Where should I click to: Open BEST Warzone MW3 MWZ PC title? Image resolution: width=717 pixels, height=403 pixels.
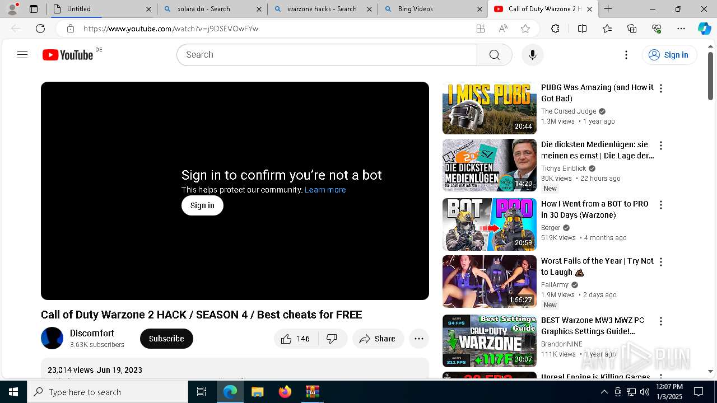point(593,326)
